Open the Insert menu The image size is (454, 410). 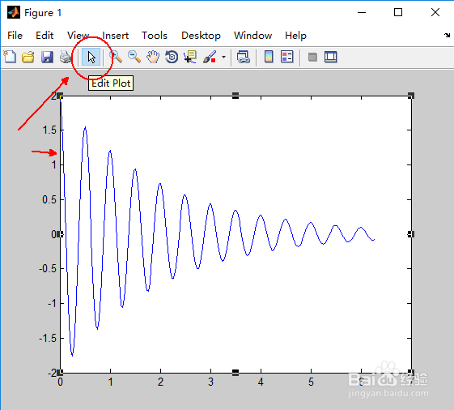click(x=115, y=36)
